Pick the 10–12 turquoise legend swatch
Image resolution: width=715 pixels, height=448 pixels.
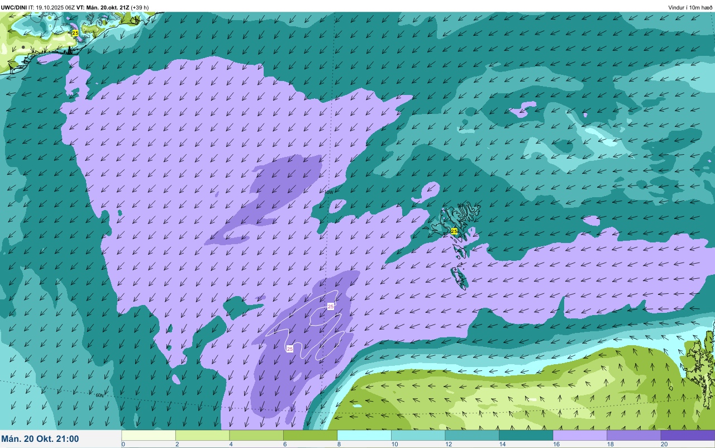coord(418,435)
